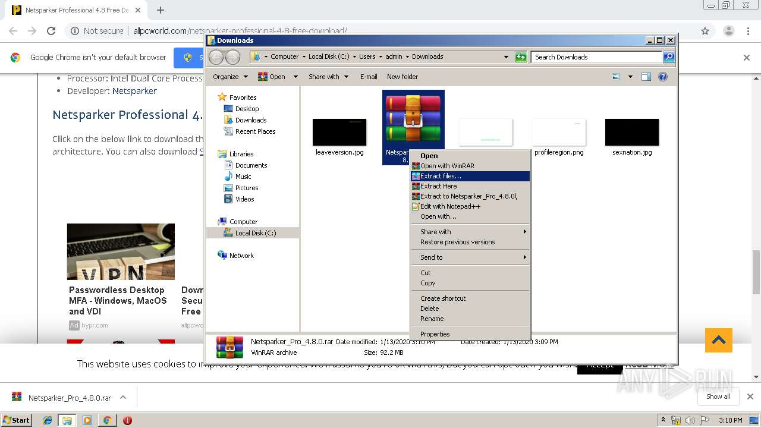Open a new Chrome tab
Image resolution: width=761 pixels, height=428 pixels.
coord(161,10)
